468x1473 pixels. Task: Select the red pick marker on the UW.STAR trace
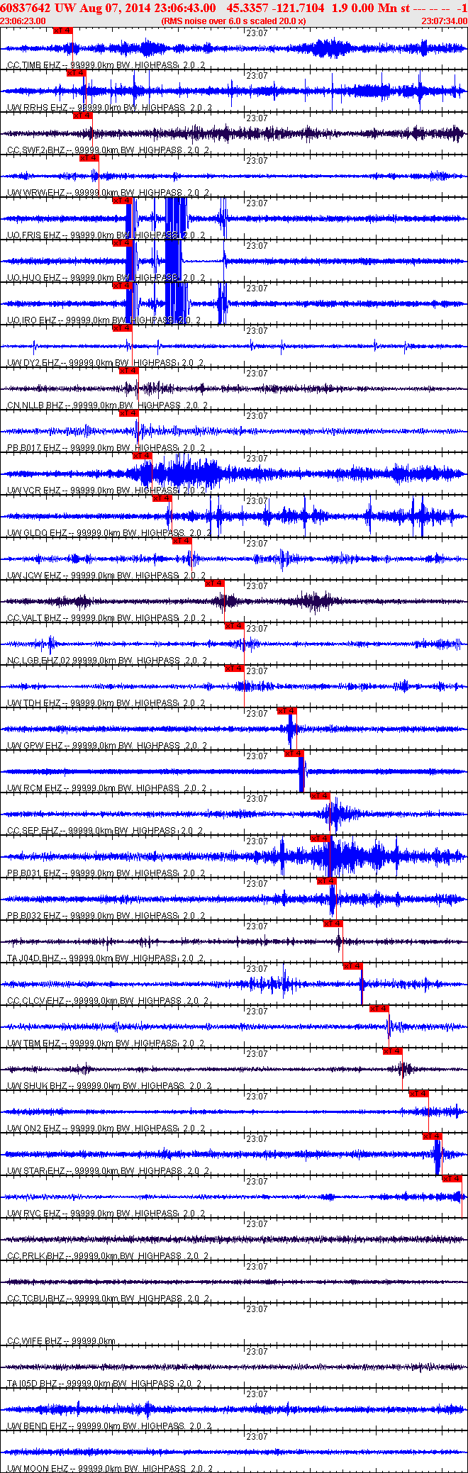click(x=433, y=1136)
